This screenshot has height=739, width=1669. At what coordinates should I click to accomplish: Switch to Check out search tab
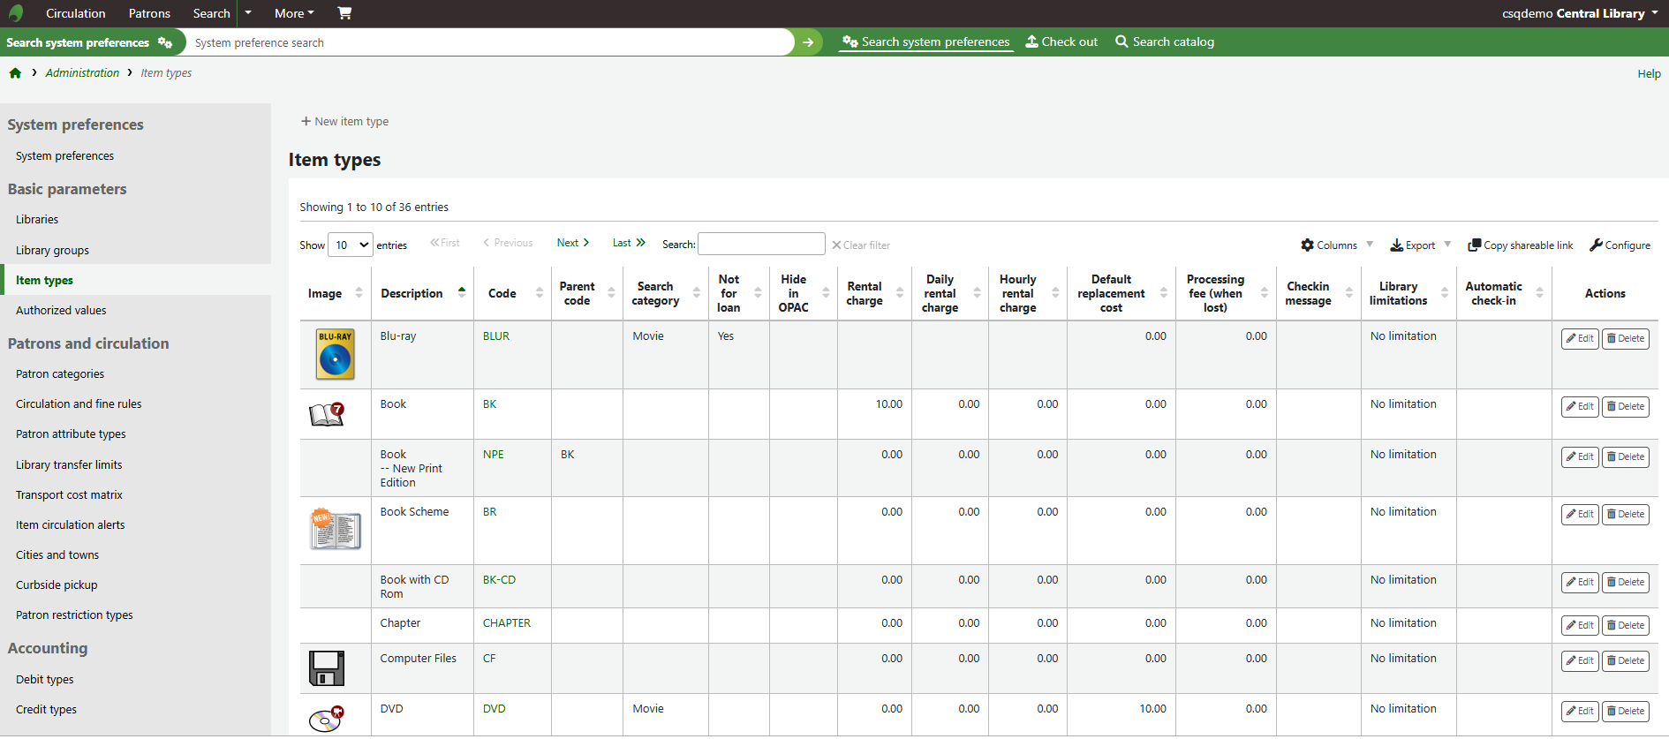(1061, 41)
